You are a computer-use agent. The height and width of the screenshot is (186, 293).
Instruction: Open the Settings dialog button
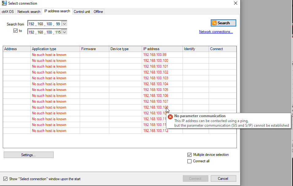click(x=29, y=155)
